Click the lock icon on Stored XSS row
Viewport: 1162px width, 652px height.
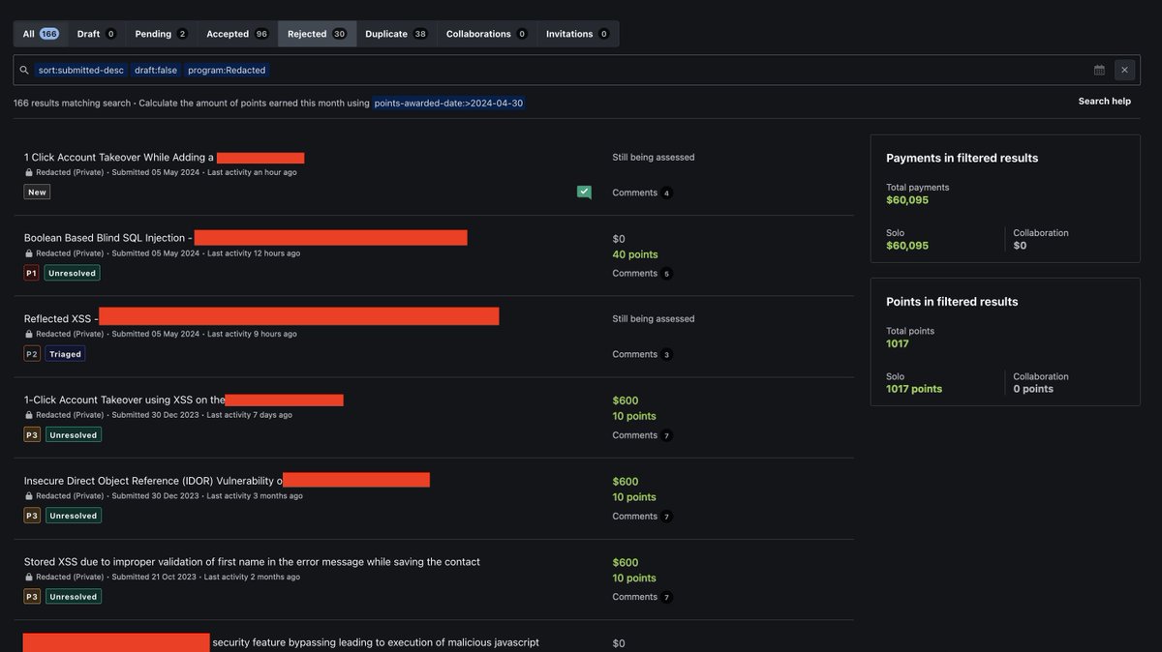29,577
